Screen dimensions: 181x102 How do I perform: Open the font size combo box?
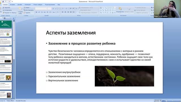[x=49, y=9]
